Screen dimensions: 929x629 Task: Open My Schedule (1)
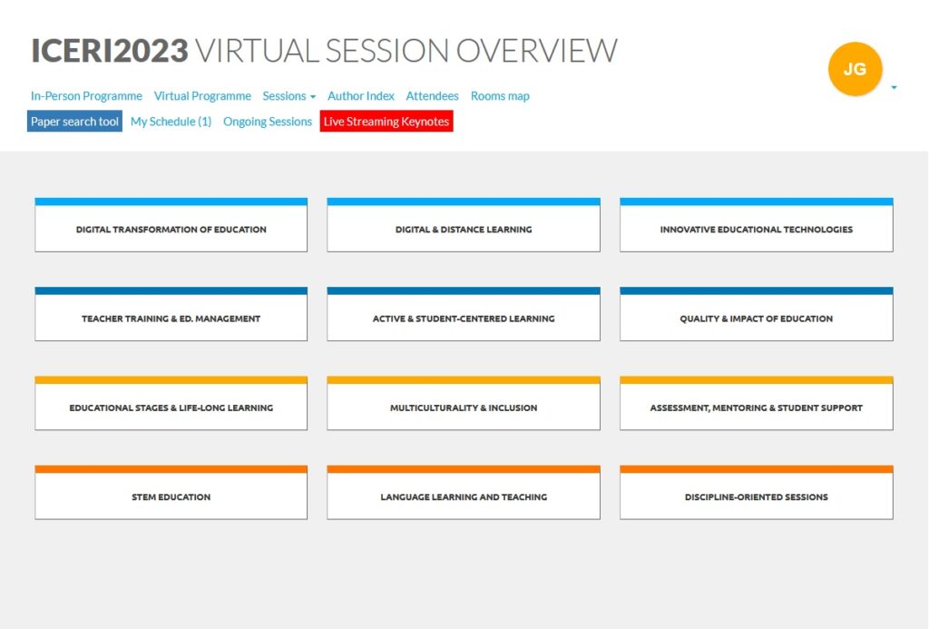click(171, 122)
